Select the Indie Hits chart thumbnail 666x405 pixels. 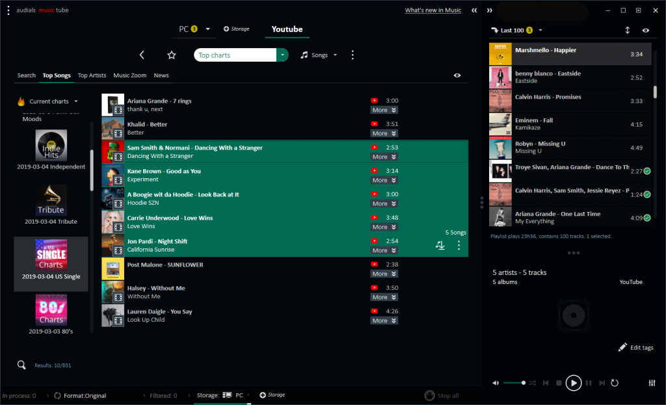tap(51, 146)
